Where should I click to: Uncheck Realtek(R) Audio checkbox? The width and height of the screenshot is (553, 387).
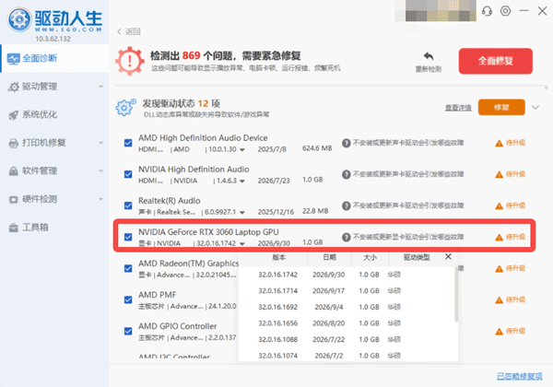tap(128, 205)
